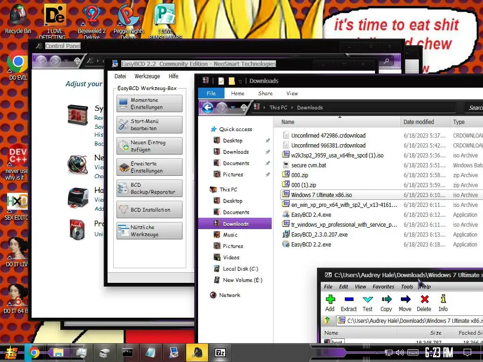Click Start-Menü bearbeiten button
Viewport: 483px width, 362px height.
pyautogui.click(x=150, y=124)
